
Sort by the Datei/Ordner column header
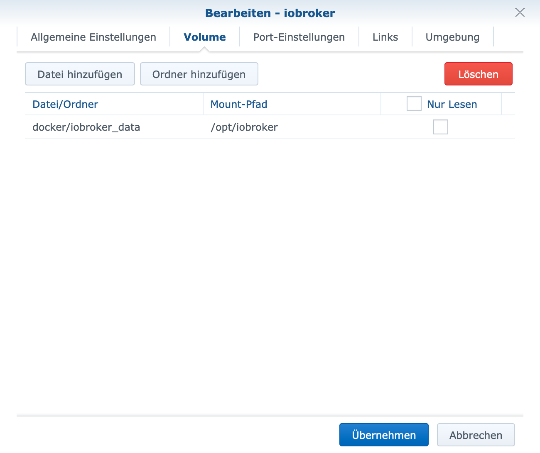pos(114,104)
